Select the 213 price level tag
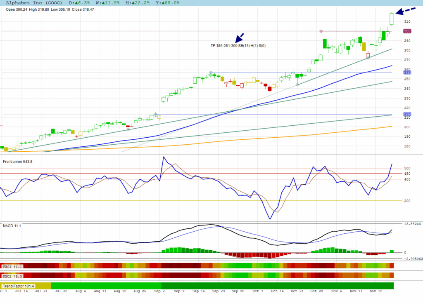423x303 pixels. point(407,114)
